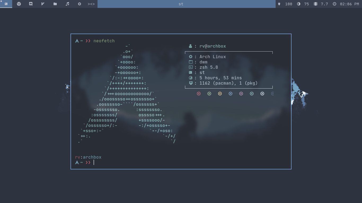Select the terminal workspace tag

click(6, 4)
